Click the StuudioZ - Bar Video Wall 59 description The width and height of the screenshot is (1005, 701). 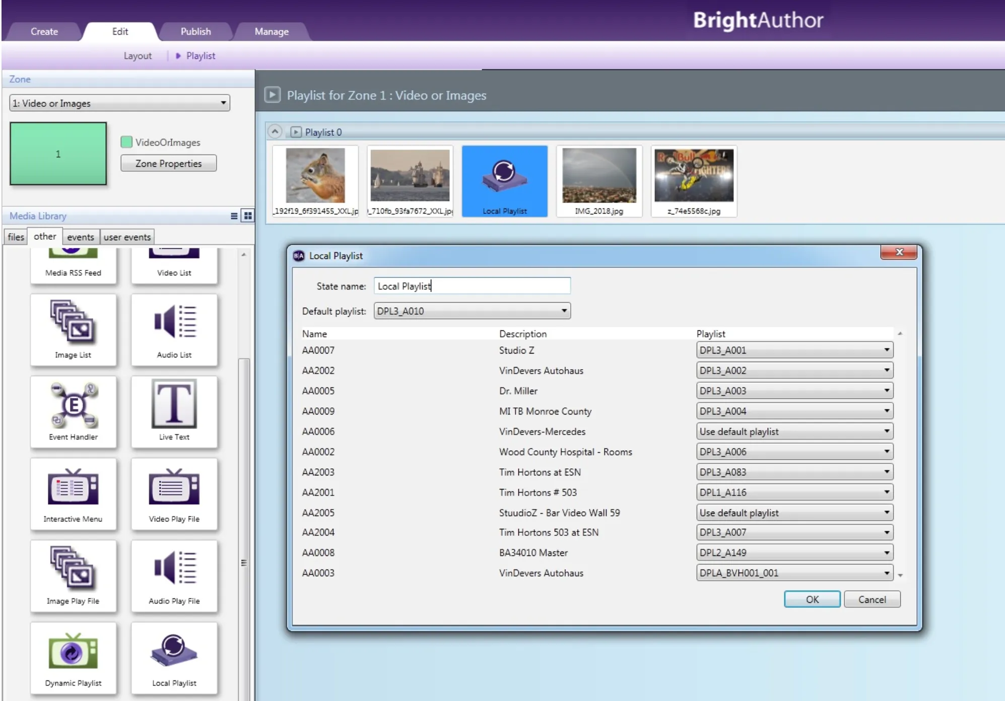(x=559, y=513)
